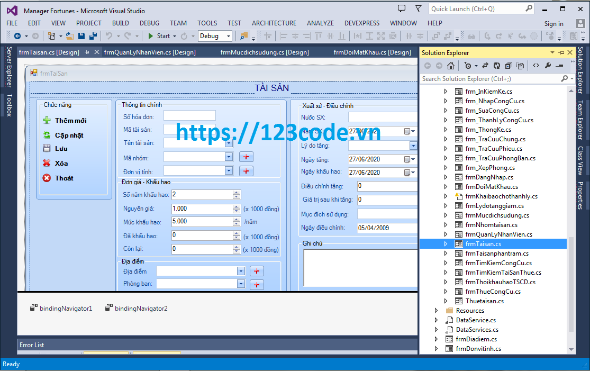The height and width of the screenshot is (371, 590).
Task: Open the Refresh icon in Solution Explorer
Action: point(496,65)
